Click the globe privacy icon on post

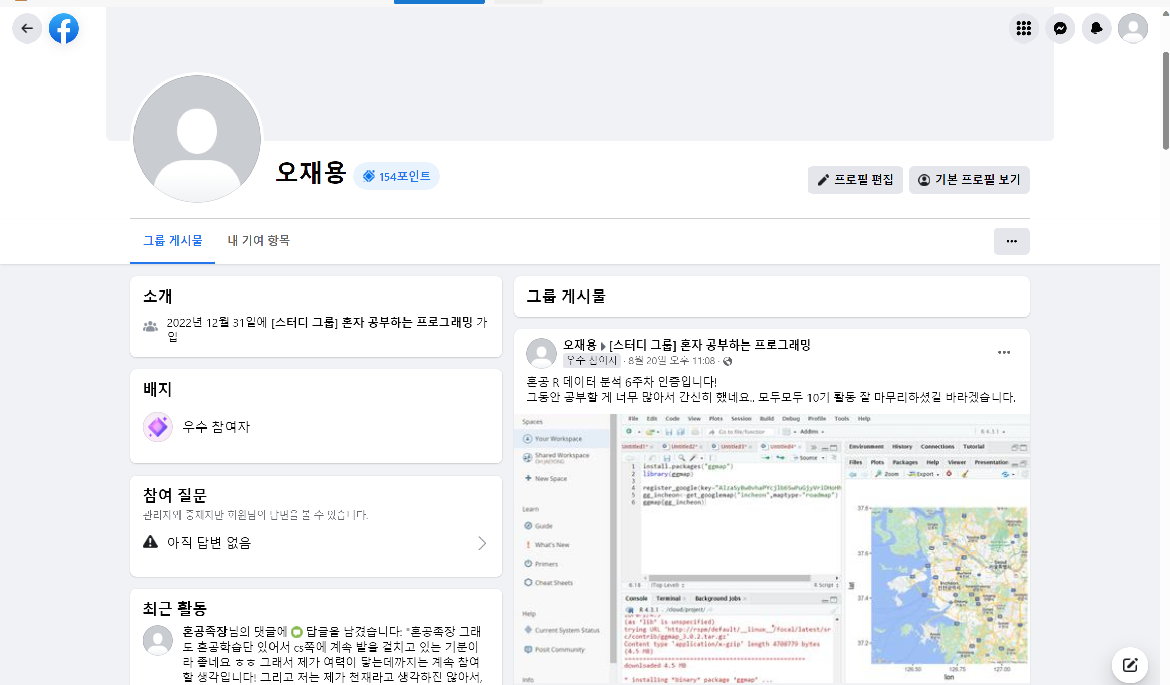pos(728,361)
